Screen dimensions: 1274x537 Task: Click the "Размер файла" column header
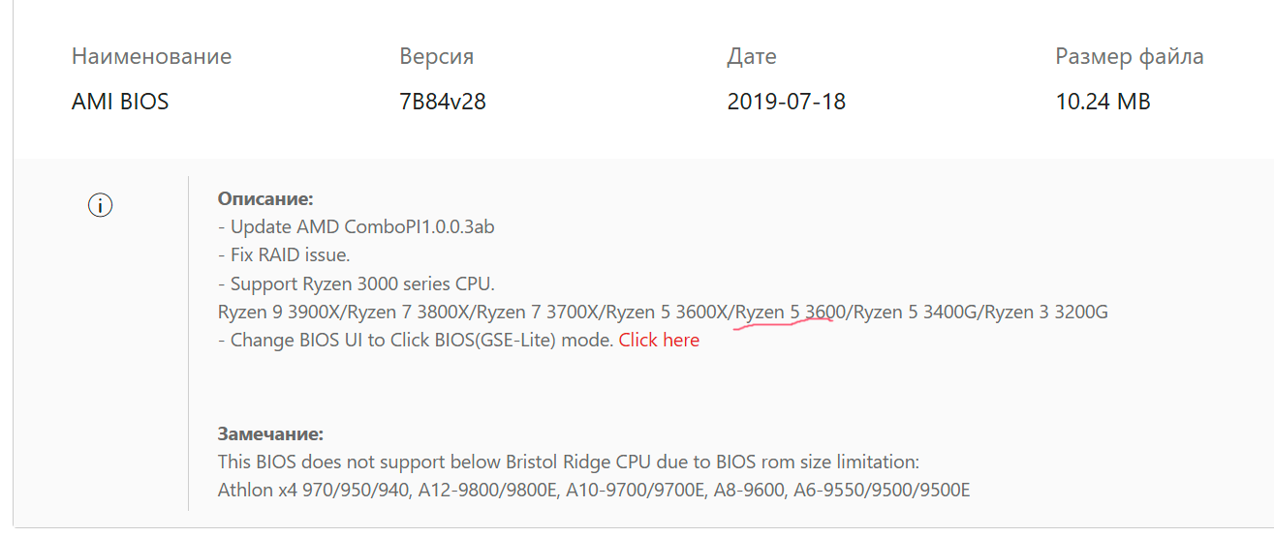click(1130, 56)
